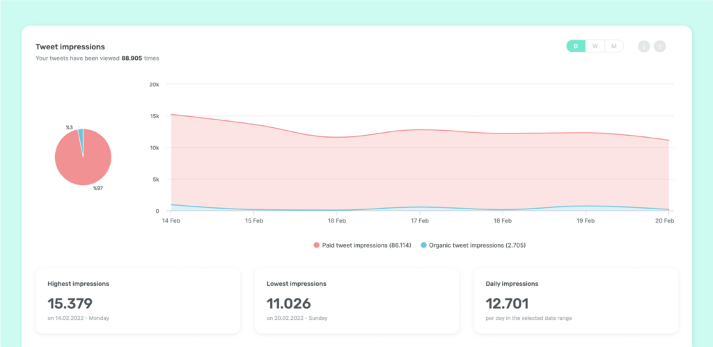The width and height of the screenshot is (713, 347).
Task: Toggle Paid tweet impressions legend entry
Action: tap(362, 245)
